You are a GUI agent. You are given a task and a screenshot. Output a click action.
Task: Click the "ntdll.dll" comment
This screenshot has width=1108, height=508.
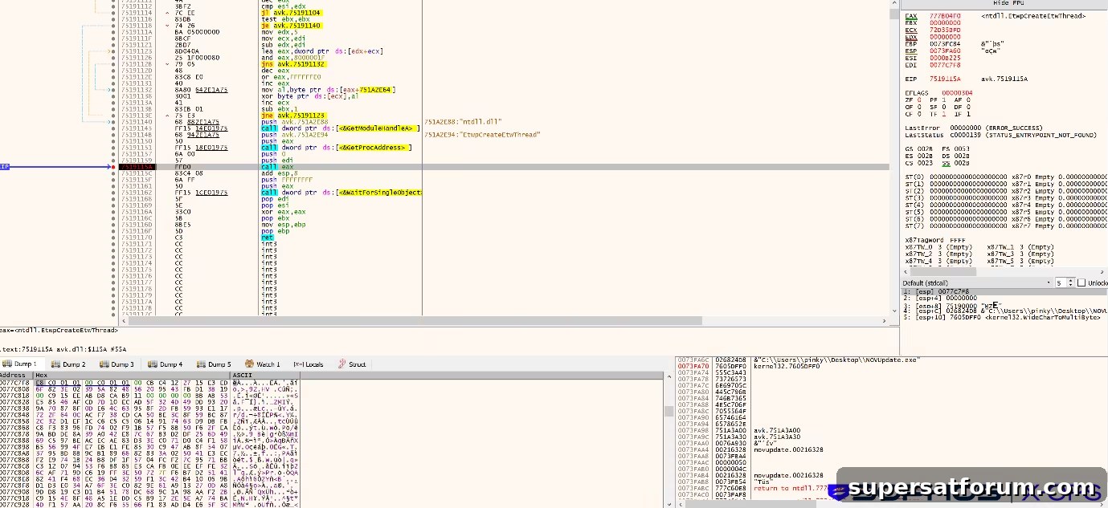tap(461, 121)
